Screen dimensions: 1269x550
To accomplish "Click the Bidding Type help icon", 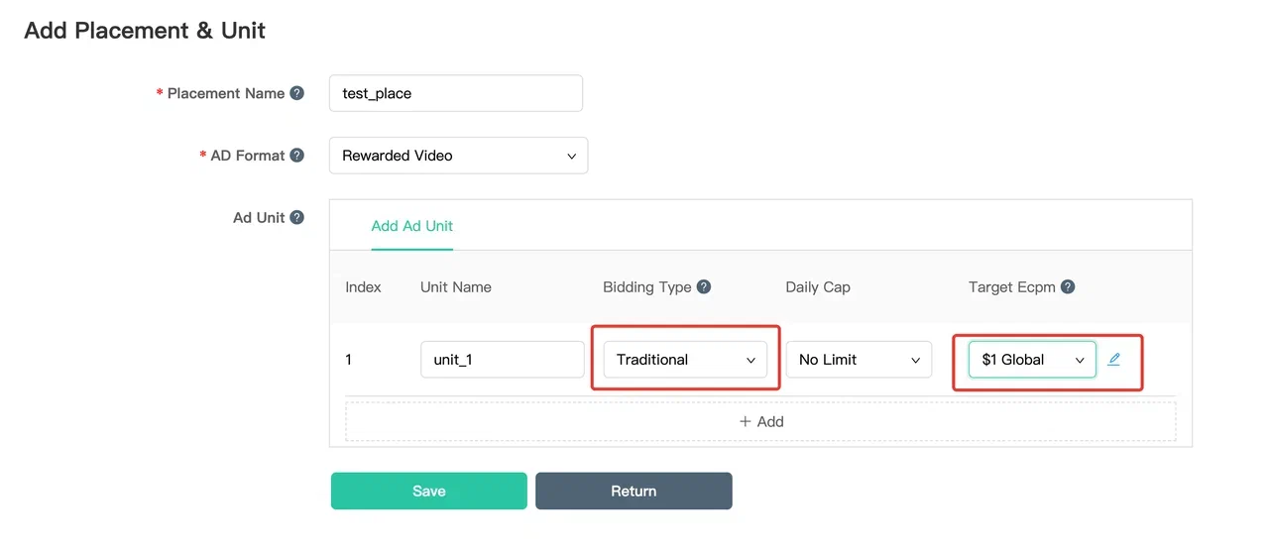I will coord(704,287).
